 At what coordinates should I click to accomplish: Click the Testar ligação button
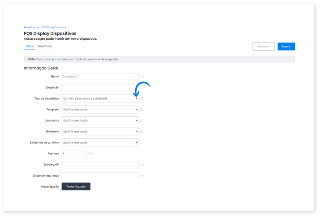click(x=76, y=187)
